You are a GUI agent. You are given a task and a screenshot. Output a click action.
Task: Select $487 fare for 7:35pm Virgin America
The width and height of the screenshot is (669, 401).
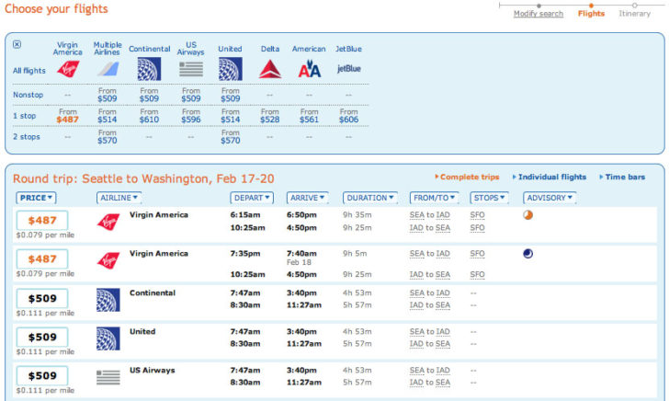pyautogui.click(x=42, y=258)
